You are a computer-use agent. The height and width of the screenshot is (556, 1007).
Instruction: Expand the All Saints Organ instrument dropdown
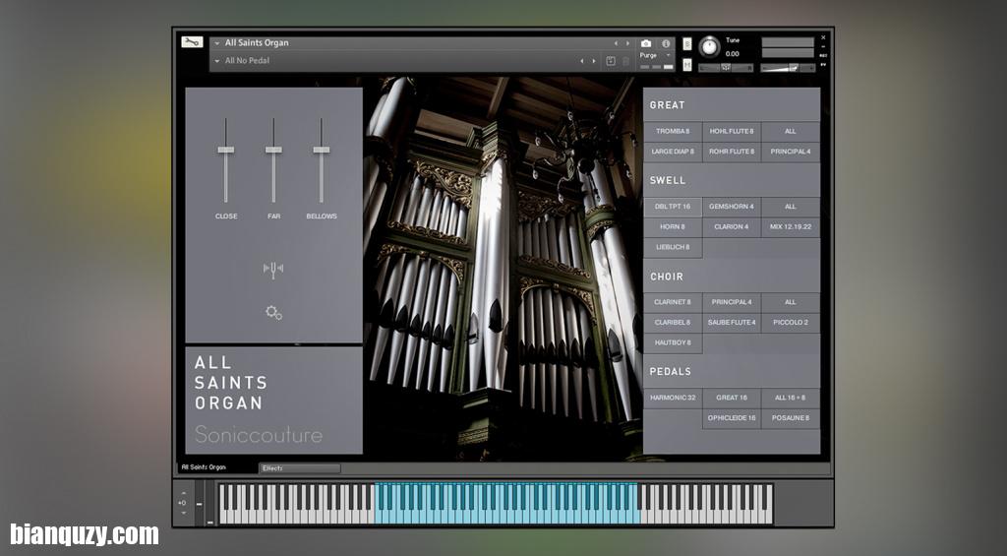click(x=217, y=43)
